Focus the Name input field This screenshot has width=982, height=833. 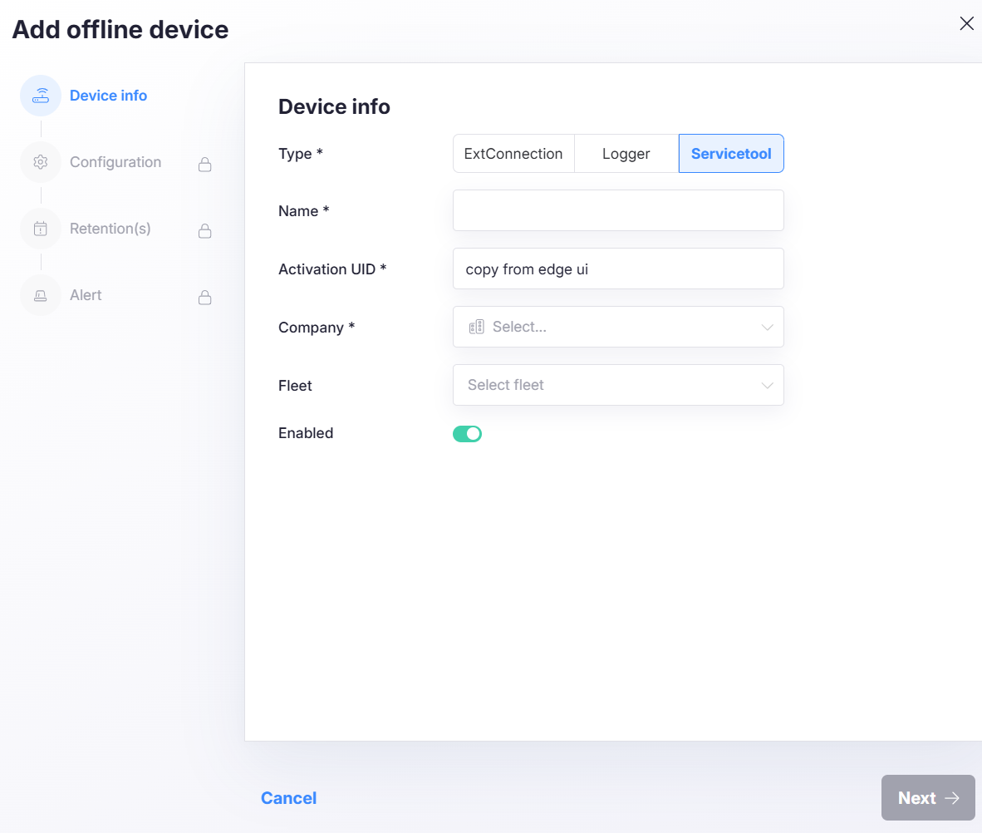[618, 210]
